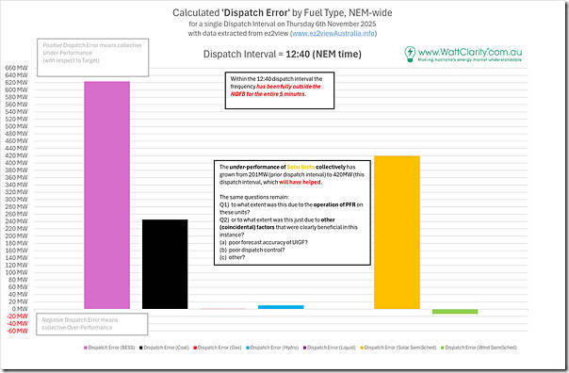Image resolution: width=569 pixels, height=373 pixels.
Task: Select the green Wind negative error bar
Action: pos(455,312)
